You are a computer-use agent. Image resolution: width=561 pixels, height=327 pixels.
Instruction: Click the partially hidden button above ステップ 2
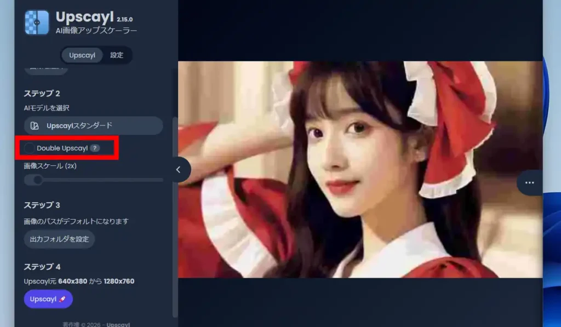click(46, 70)
